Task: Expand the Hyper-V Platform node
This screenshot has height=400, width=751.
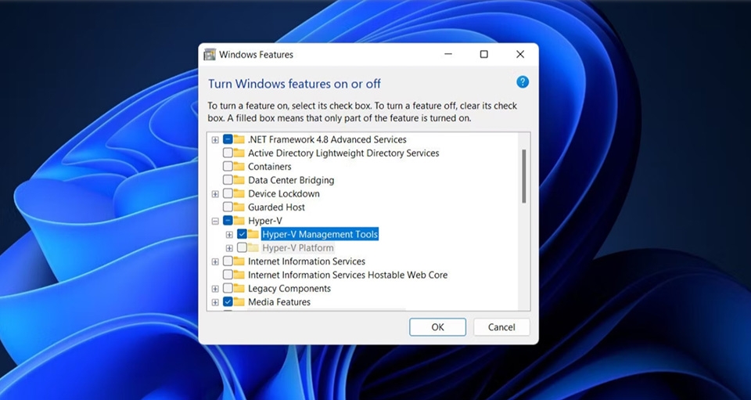Action: [229, 248]
